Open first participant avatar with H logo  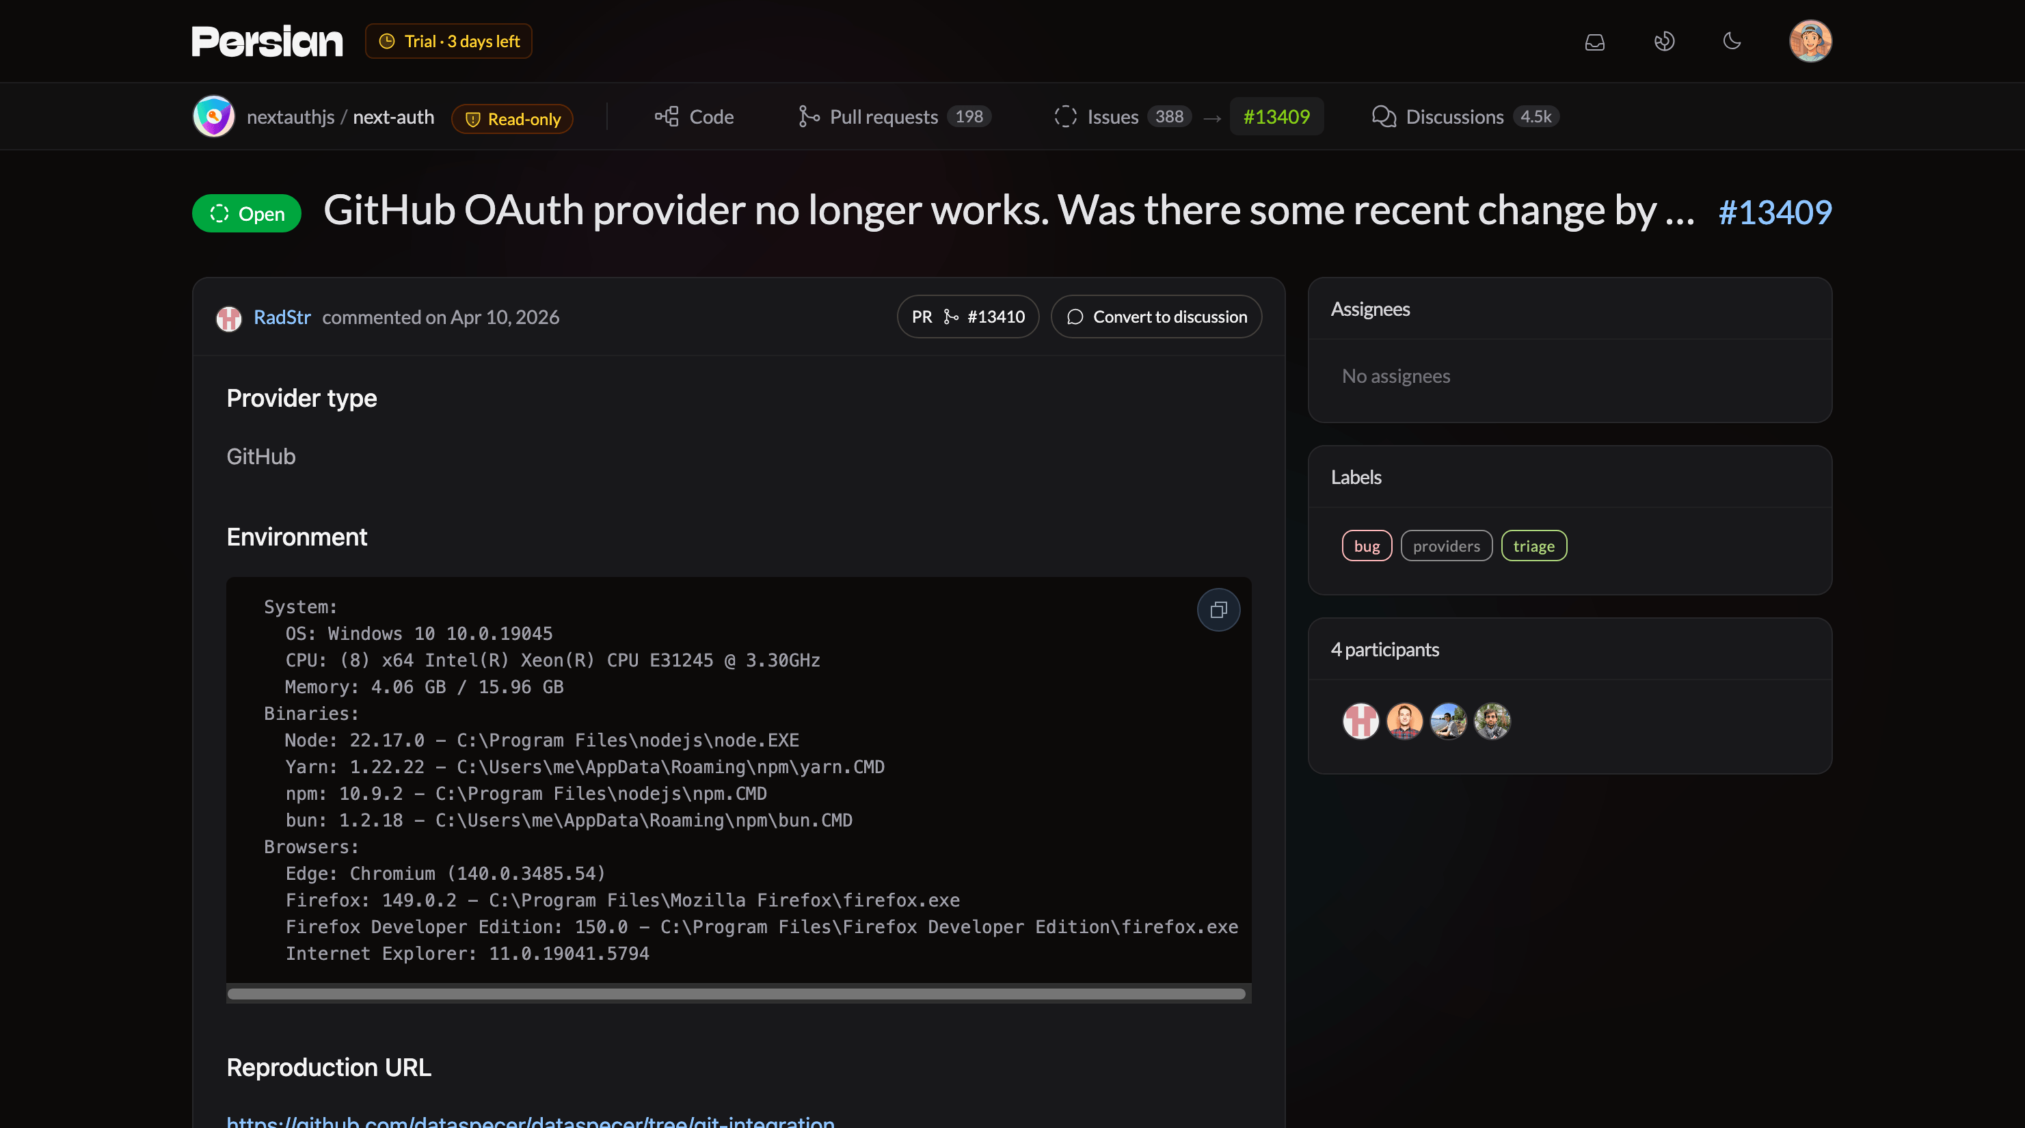(x=1360, y=721)
